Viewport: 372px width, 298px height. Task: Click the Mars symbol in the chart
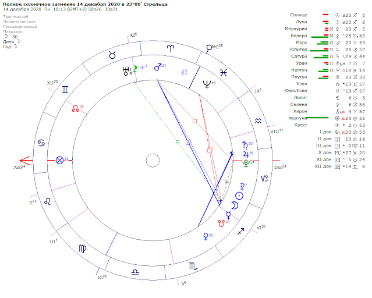point(158,67)
